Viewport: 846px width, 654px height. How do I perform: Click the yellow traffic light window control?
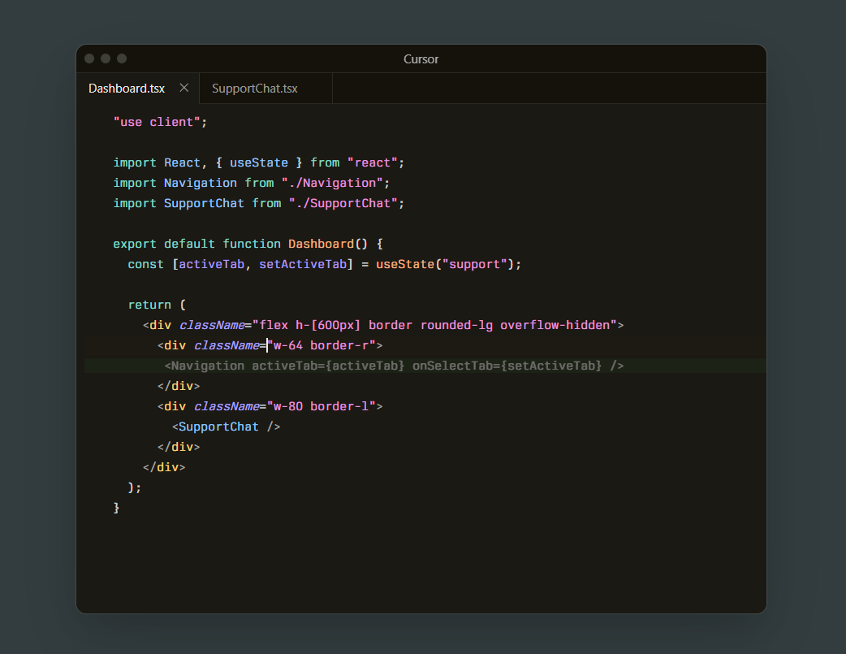click(x=105, y=58)
